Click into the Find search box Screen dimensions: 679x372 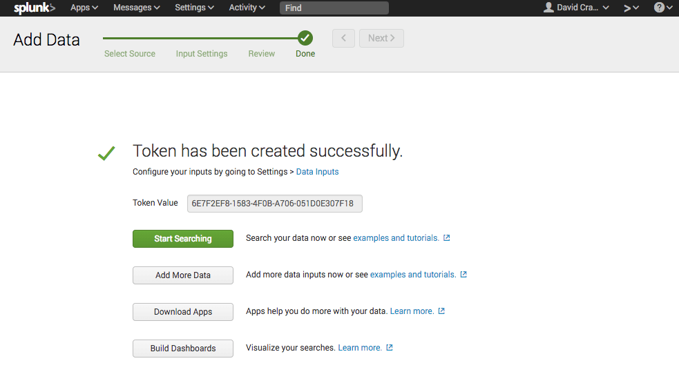334,8
